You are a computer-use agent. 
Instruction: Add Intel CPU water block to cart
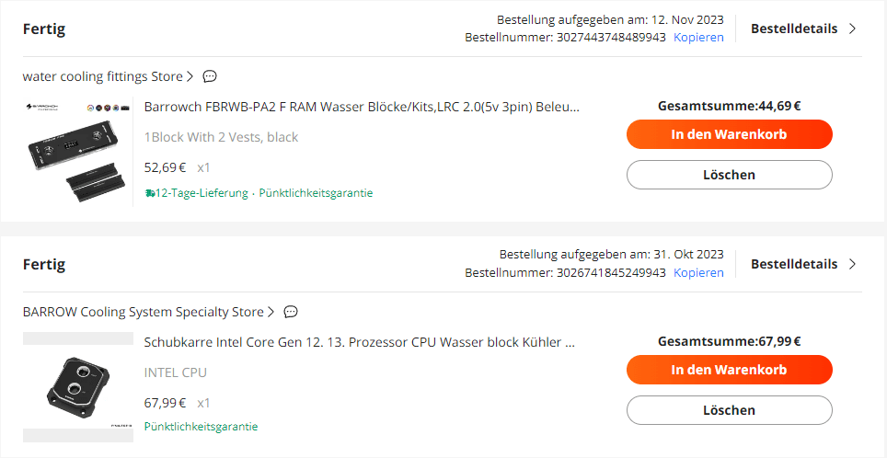[x=729, y=370]
